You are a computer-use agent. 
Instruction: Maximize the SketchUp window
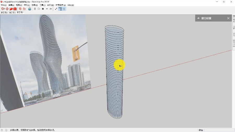pyautogui.click(x=224, y=2)
